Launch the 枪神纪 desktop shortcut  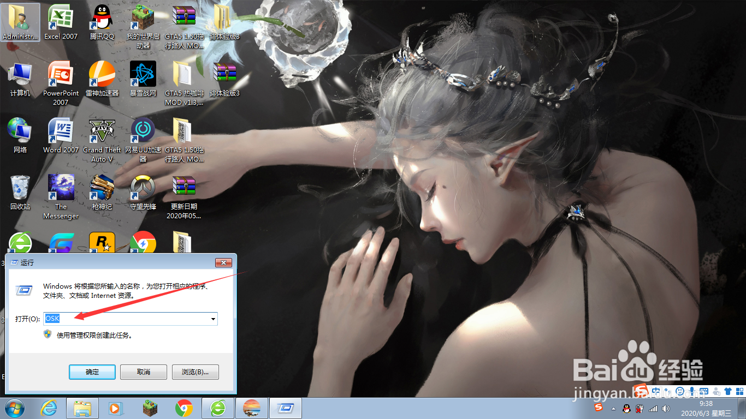[102, 193]
